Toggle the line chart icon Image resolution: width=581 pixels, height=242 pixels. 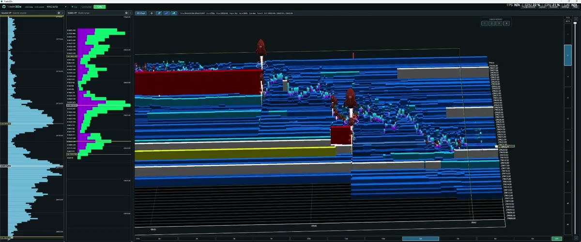pos(167,13)
